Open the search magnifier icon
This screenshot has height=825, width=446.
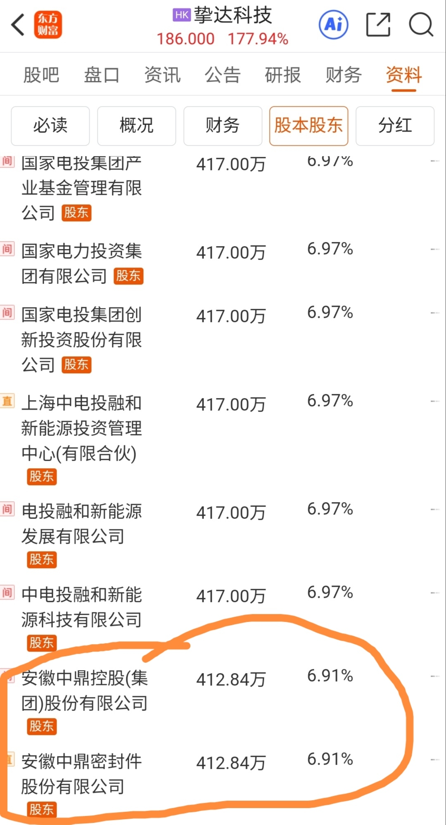click(420, 25)
